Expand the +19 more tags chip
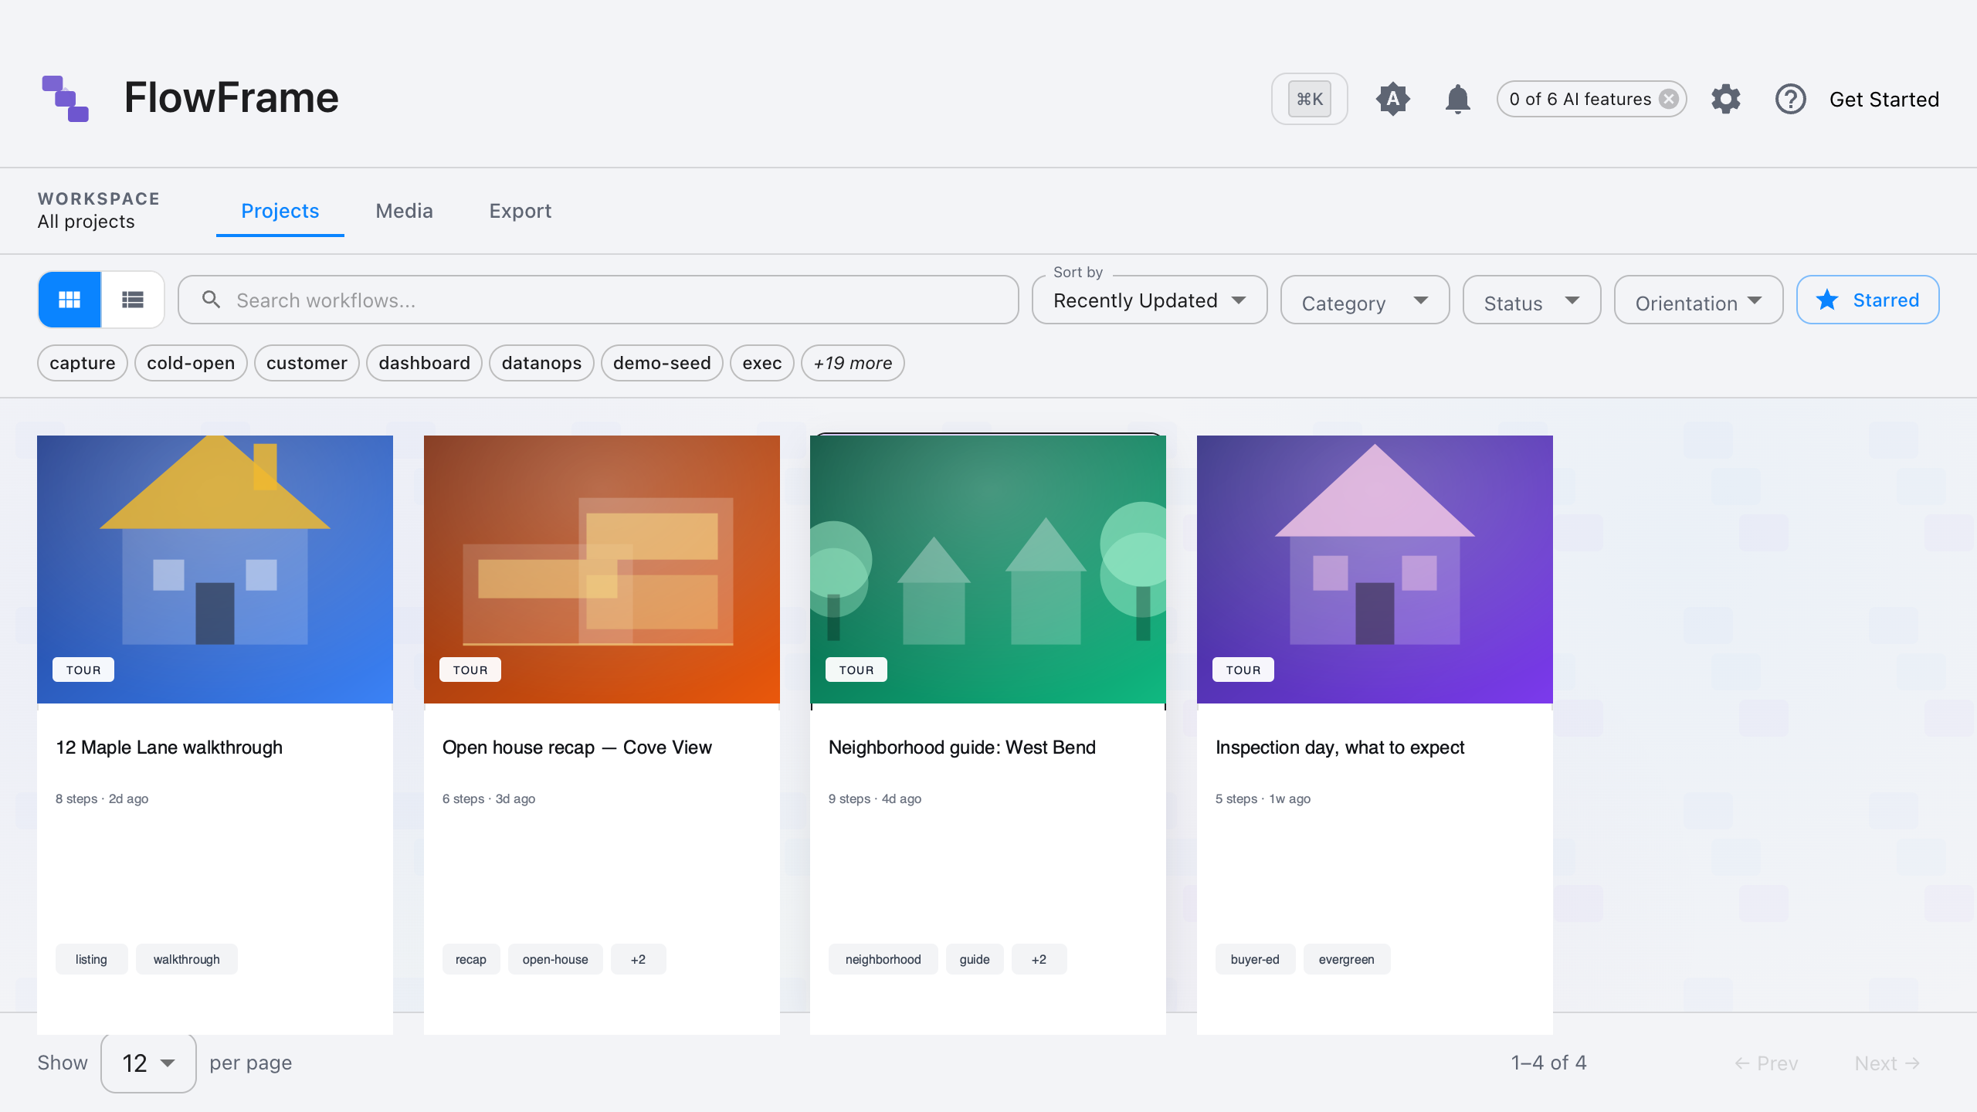This screenshot has width=1977, height=1112. pos(853,363)
